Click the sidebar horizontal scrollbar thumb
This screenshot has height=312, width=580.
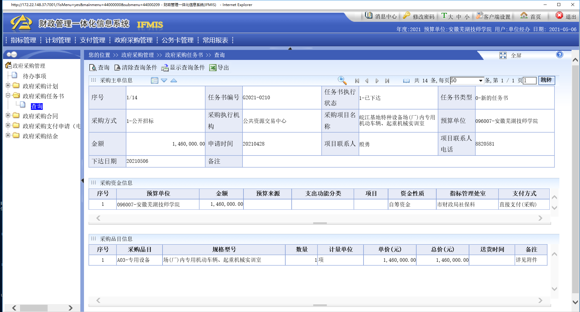[x=34, y=308]
